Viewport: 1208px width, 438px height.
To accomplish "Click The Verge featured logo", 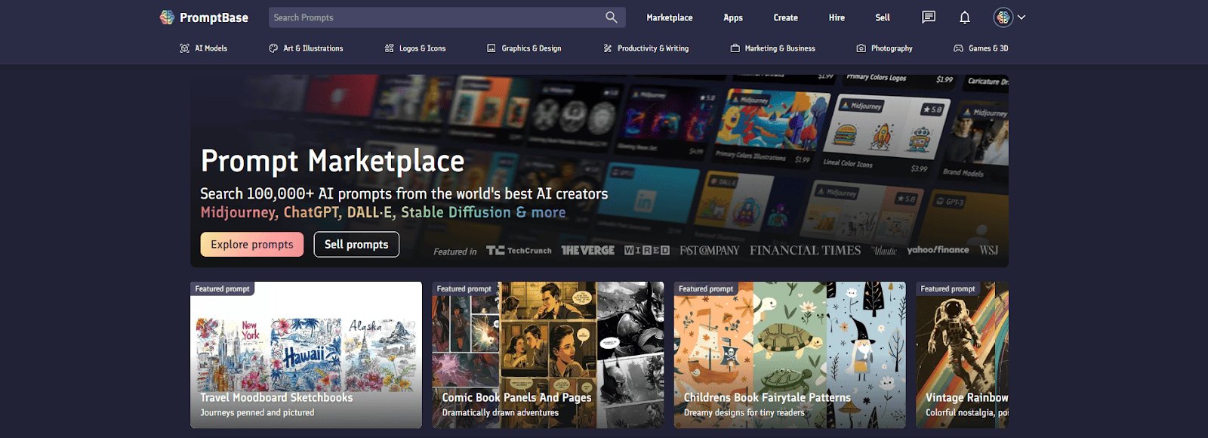I will 587,251.
